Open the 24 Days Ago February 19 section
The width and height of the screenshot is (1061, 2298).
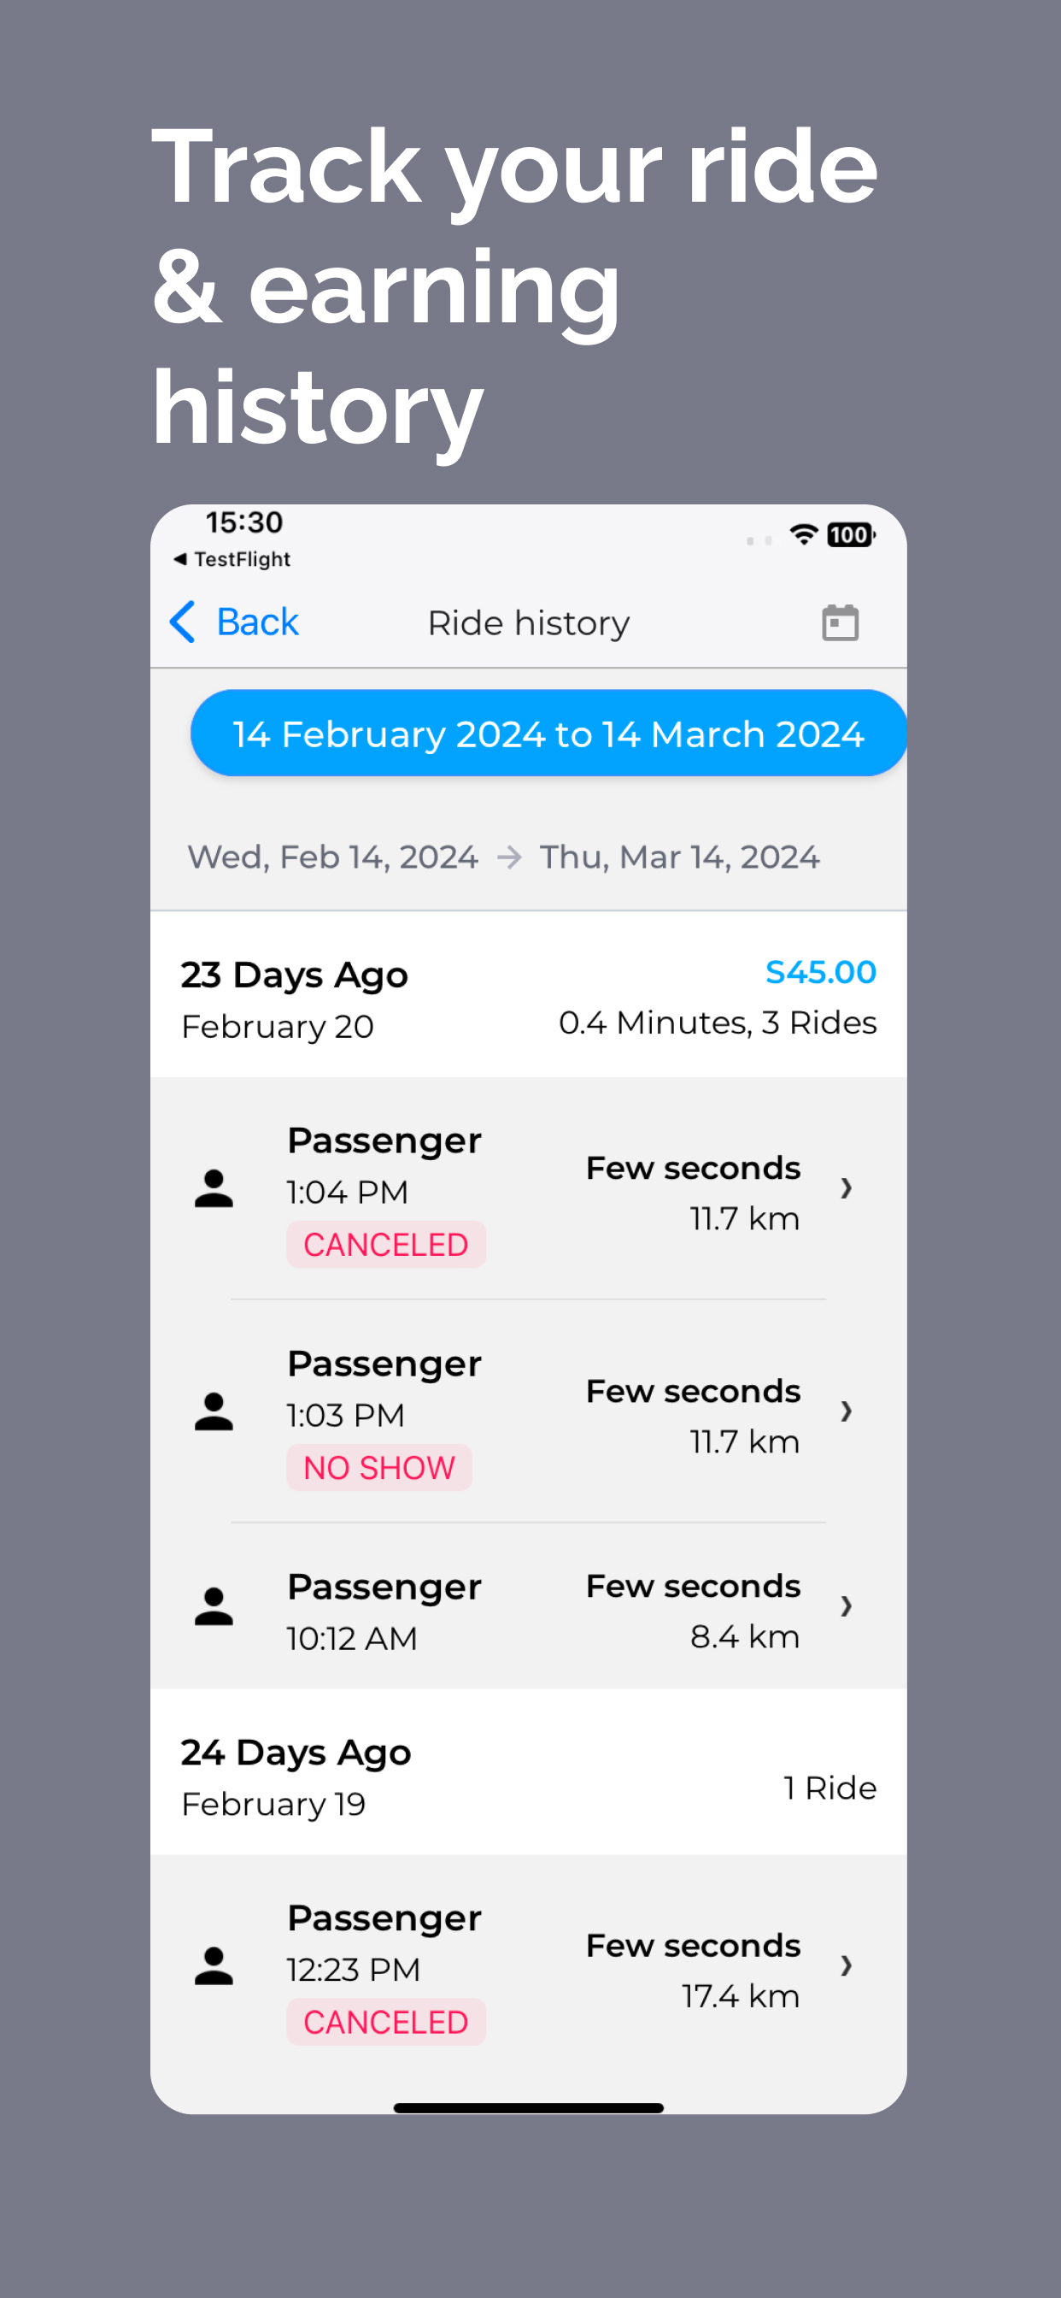[529, 1772]
